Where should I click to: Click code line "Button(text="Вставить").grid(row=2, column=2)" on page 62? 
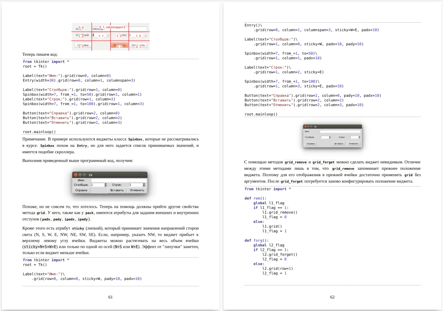[x=294, y=100]
